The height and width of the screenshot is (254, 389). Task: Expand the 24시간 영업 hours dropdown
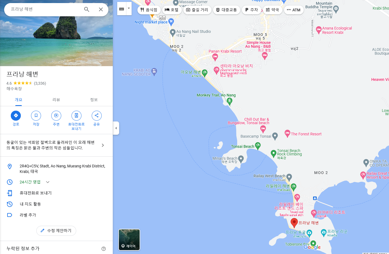coord(48,182)
